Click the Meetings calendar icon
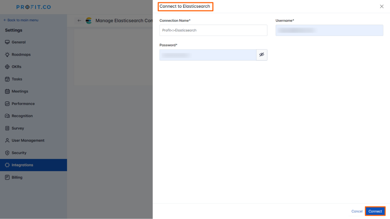 (x=7, y=91)
